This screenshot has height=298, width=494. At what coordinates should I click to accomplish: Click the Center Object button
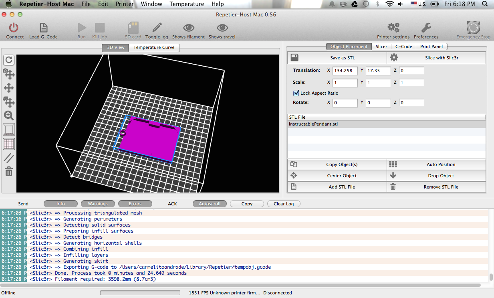click(x=337, y=176)
